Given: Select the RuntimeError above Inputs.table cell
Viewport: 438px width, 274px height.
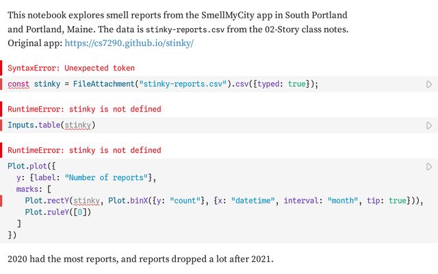Looking at the screenshot, I should [84, 109].
